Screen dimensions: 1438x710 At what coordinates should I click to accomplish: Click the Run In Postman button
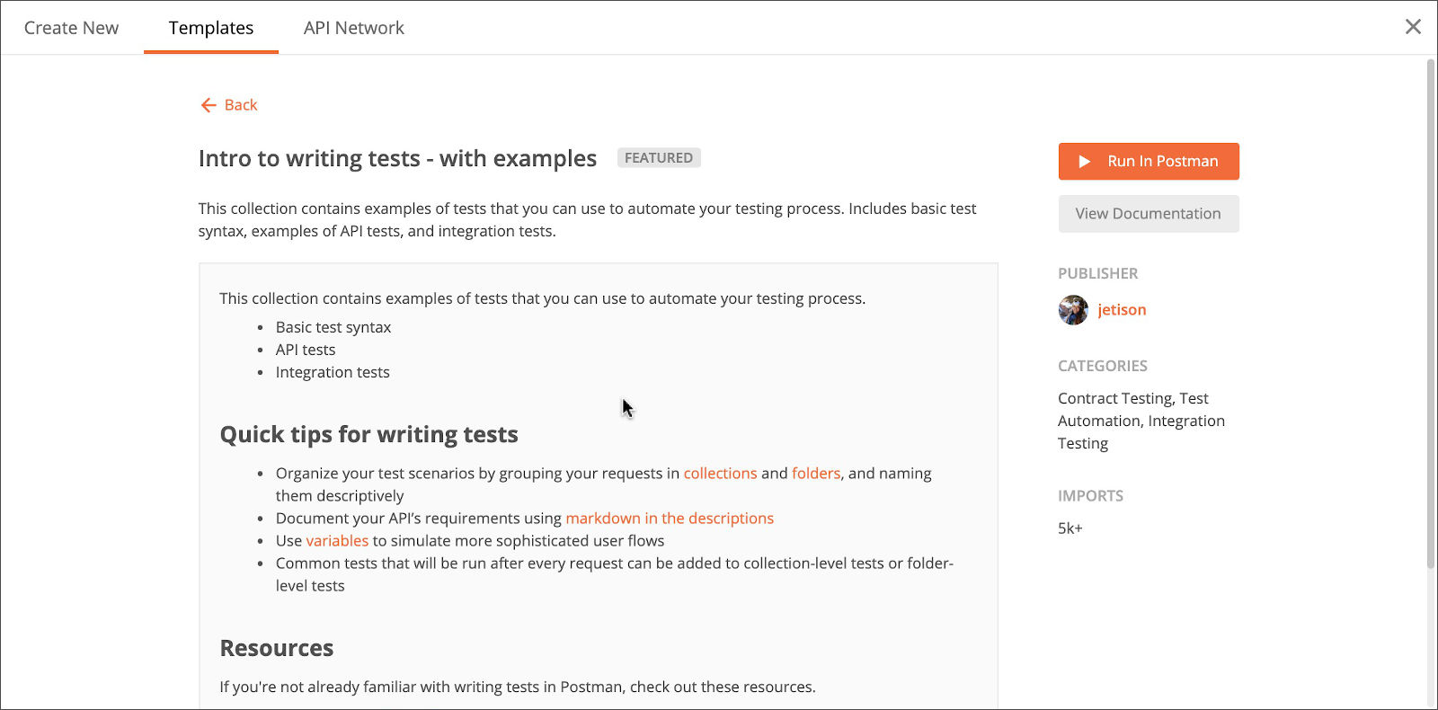tap(1149, 162)
